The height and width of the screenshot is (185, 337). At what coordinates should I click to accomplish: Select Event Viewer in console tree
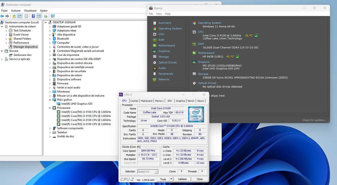21,35
